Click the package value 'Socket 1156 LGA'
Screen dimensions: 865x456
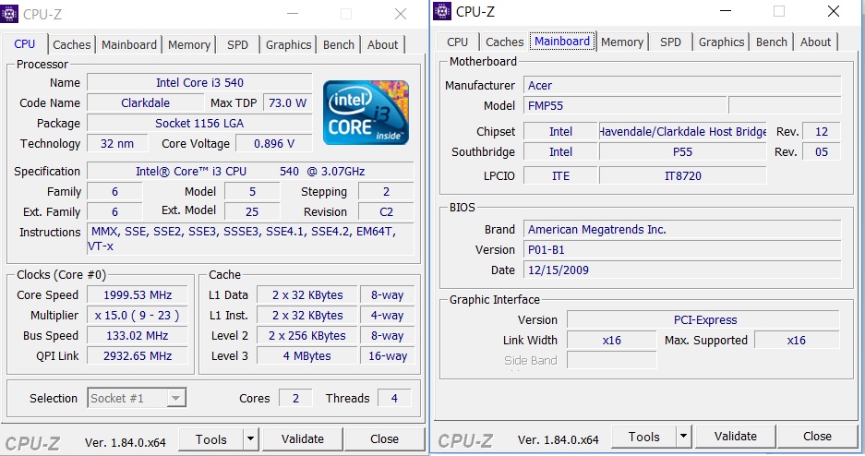(199, 124)
